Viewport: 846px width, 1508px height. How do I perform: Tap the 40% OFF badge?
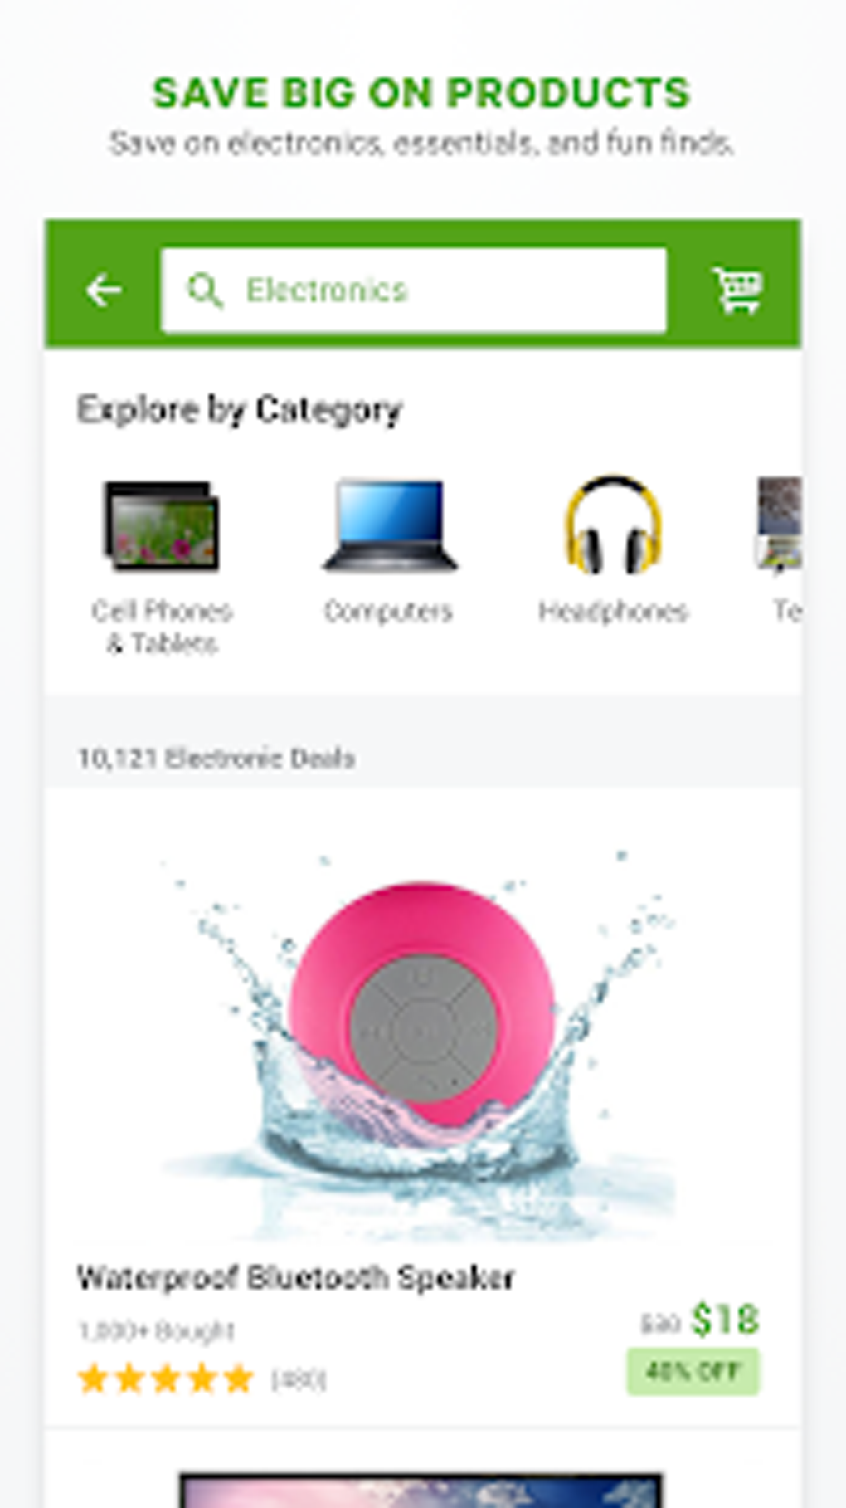click(x=693, y=1371)
